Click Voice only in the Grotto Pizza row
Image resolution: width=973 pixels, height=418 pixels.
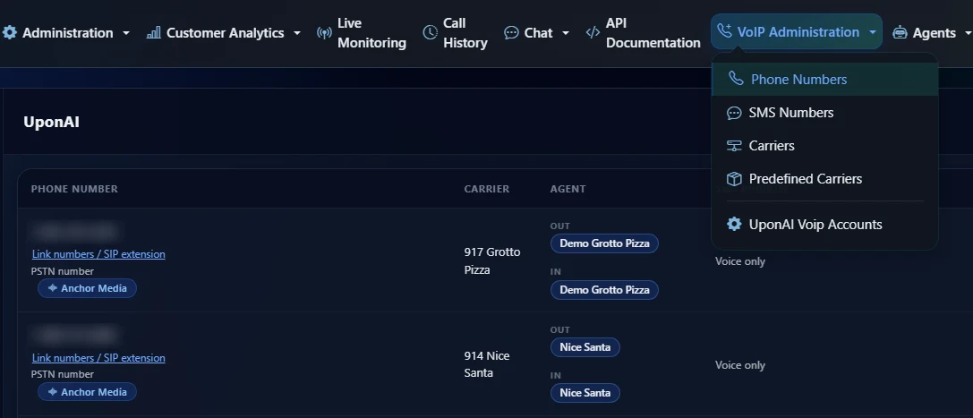click(739, 261)
